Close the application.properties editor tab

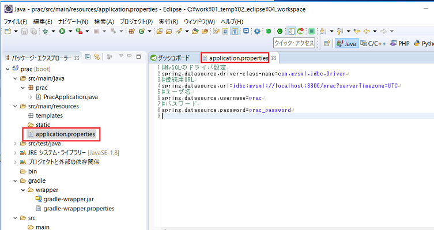click(x=274, y=58)
